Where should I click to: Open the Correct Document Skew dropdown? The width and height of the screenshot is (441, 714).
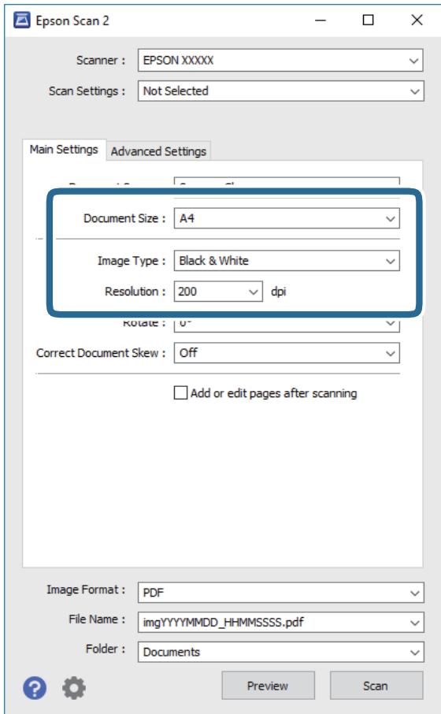(x=287, y=353)
